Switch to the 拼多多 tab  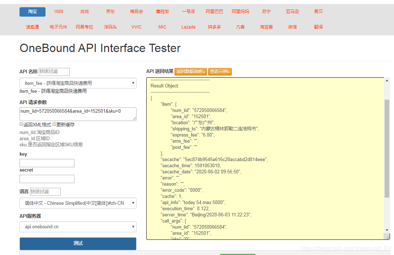215,27
